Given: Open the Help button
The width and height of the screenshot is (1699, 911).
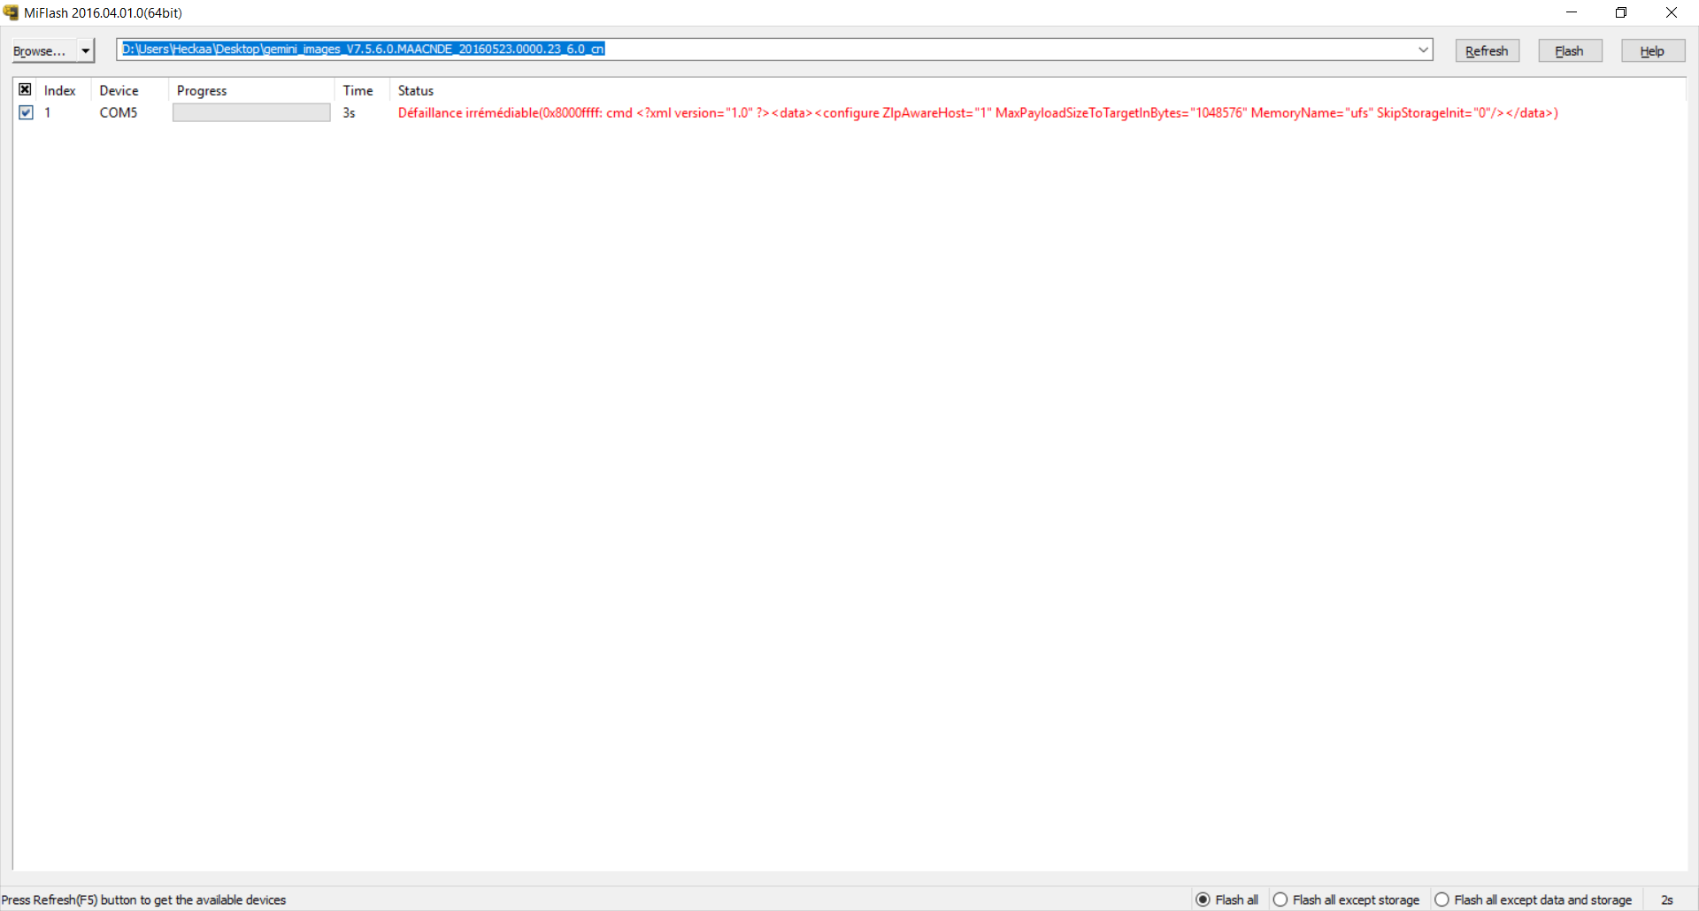Looking at the screenshot, I should coord(1653,50).
